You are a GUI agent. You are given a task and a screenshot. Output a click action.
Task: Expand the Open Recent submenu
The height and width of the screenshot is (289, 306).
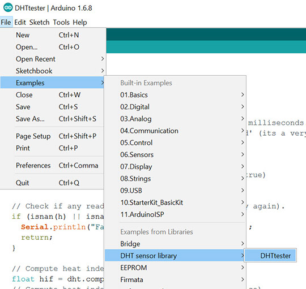[53, 59]
